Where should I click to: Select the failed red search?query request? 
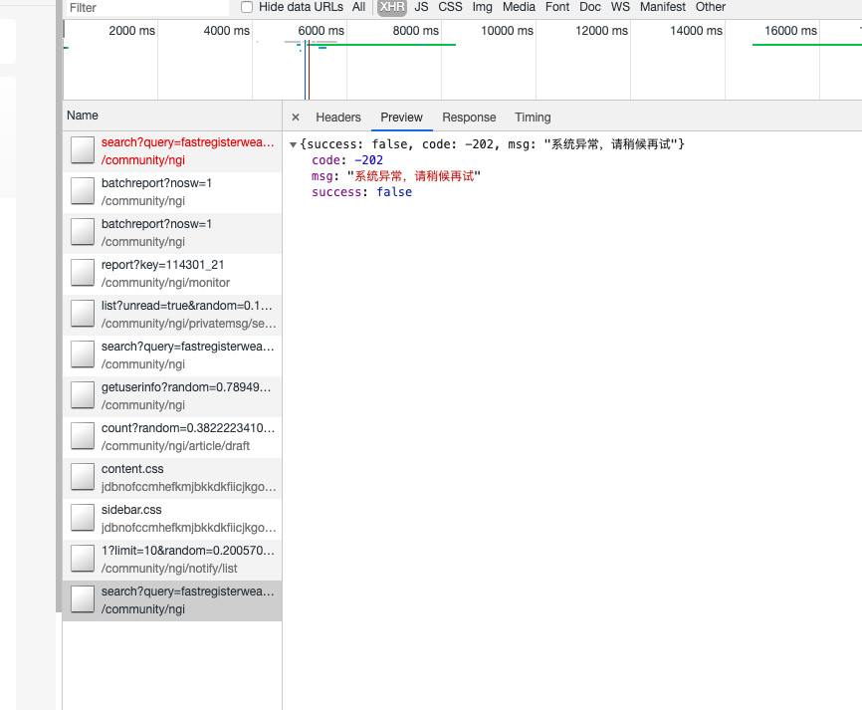[172, 151]
